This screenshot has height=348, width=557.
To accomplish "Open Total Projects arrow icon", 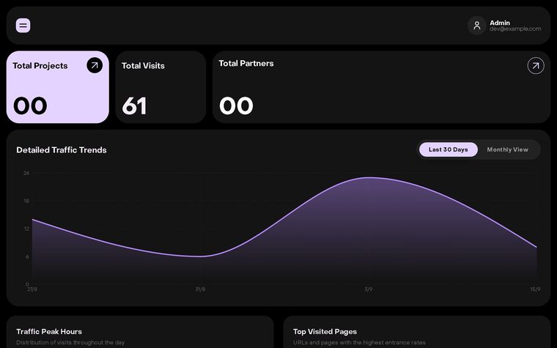I will tap(95, 65).
